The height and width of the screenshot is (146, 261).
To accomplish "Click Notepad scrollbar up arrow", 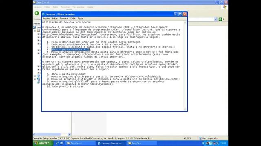I will coord(185,23).
